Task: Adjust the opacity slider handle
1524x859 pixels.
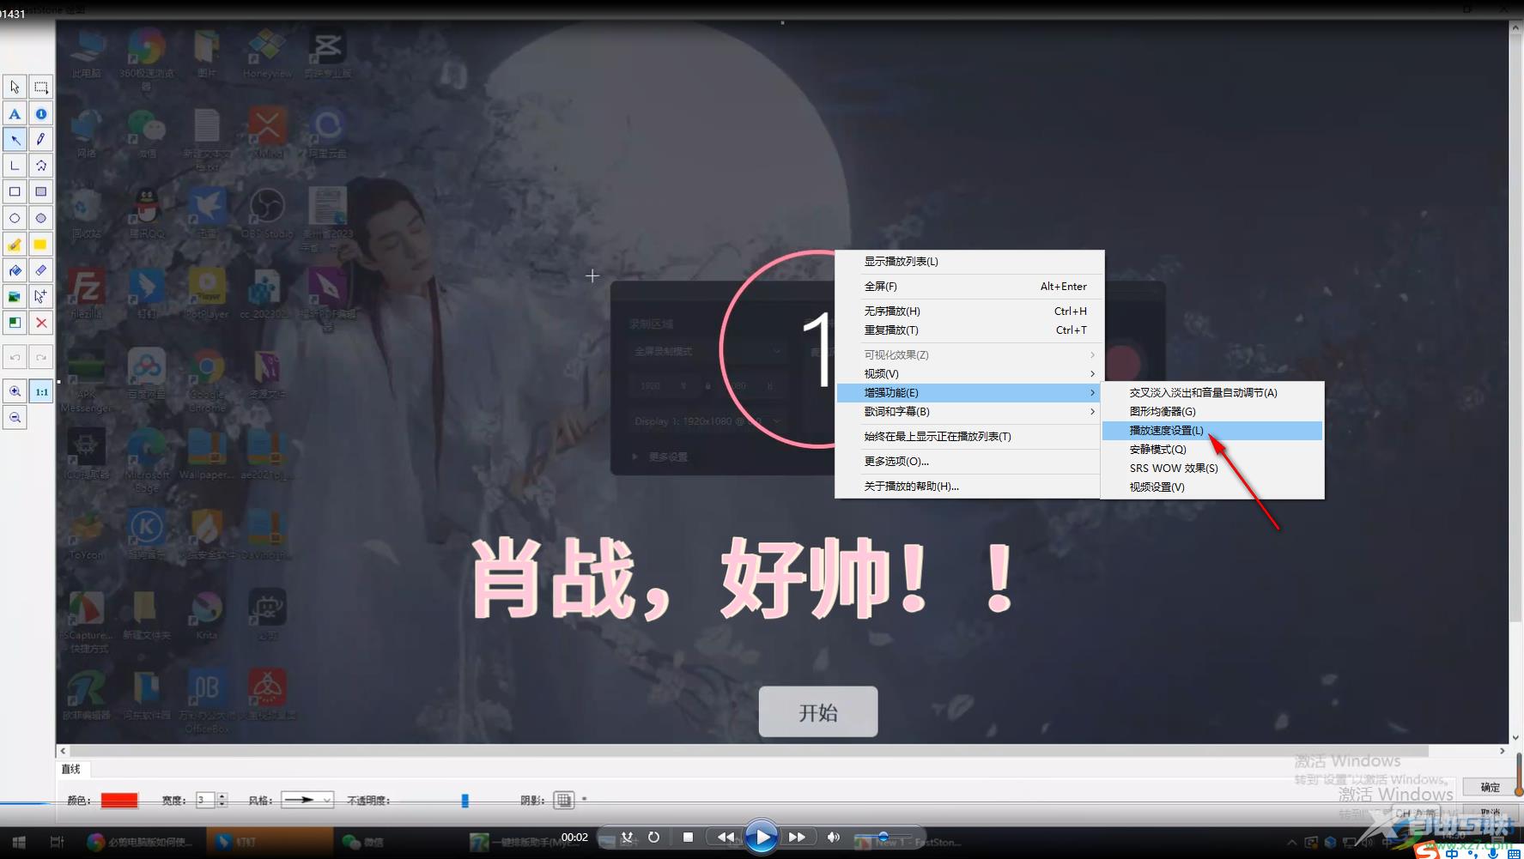Action: 464,801
